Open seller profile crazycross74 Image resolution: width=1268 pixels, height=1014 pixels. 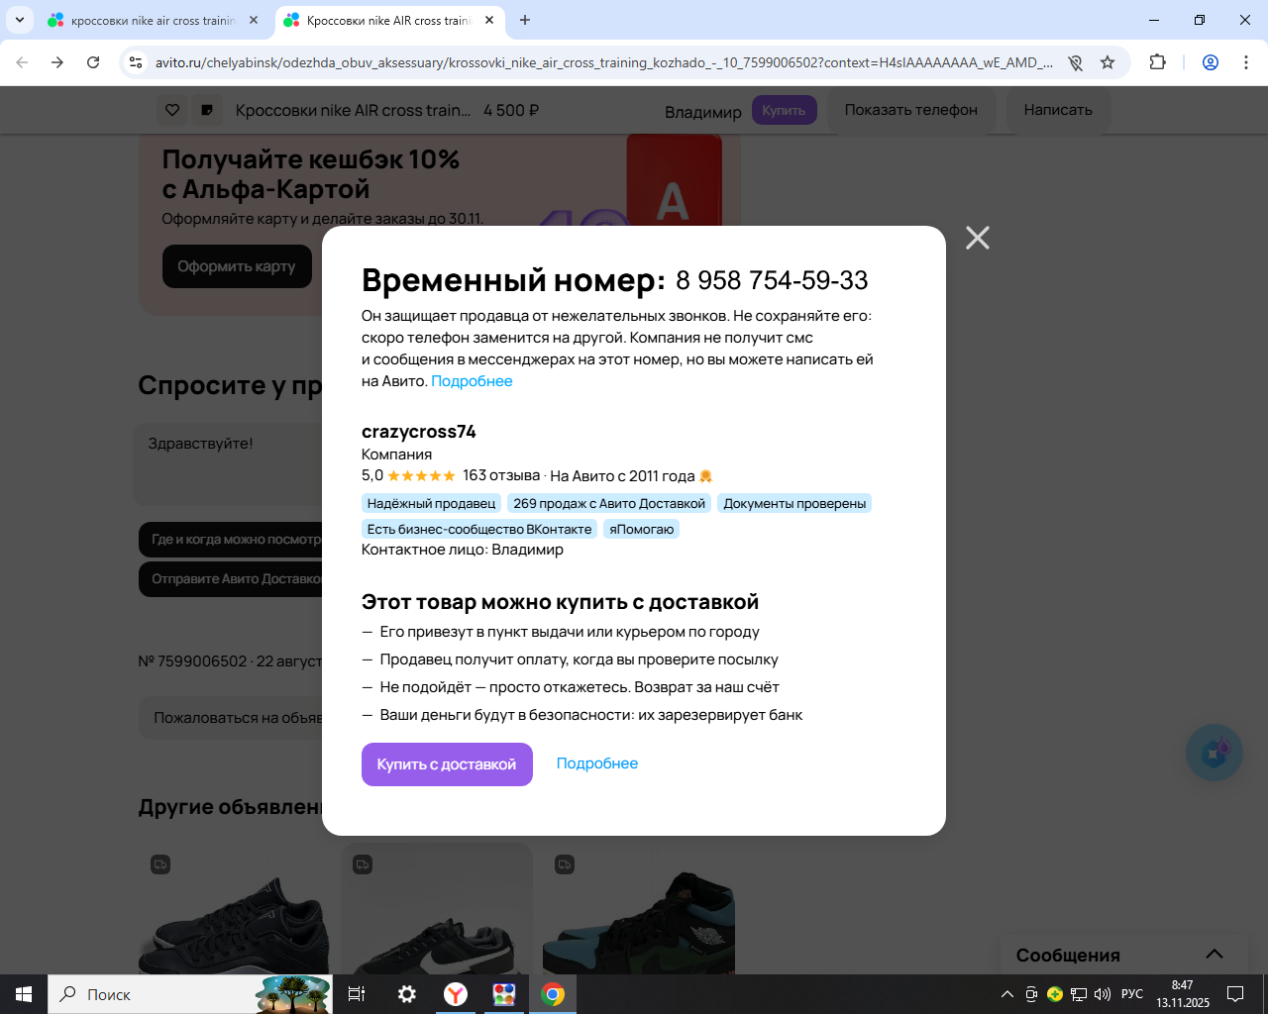click(x=419, y=432)
